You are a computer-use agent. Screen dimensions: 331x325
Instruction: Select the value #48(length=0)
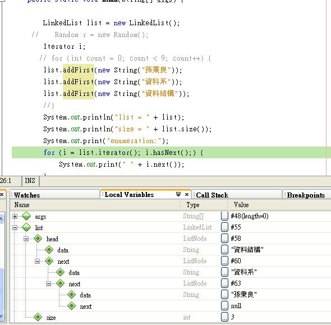tap(250, 216)
